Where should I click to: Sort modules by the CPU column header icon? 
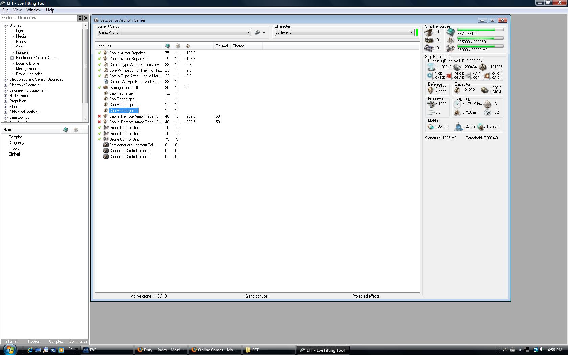(x=167, y=46)
